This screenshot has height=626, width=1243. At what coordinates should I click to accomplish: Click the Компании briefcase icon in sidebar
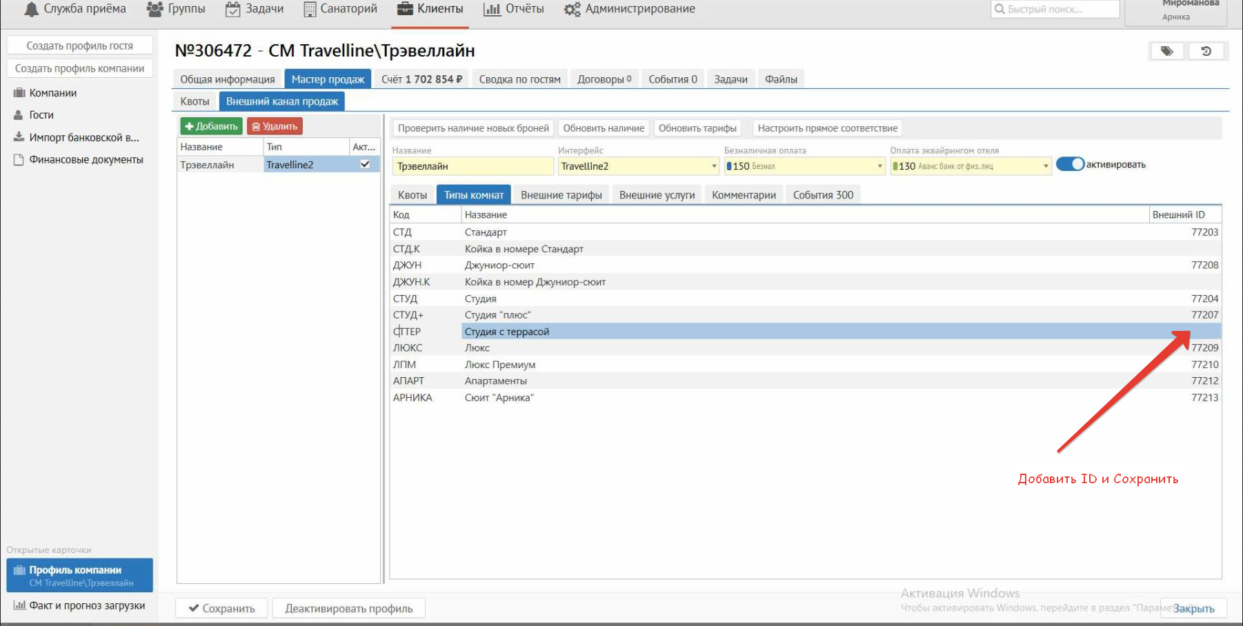[x=19, y=93]
